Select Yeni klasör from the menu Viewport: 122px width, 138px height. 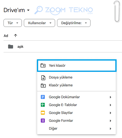[77, 66]
